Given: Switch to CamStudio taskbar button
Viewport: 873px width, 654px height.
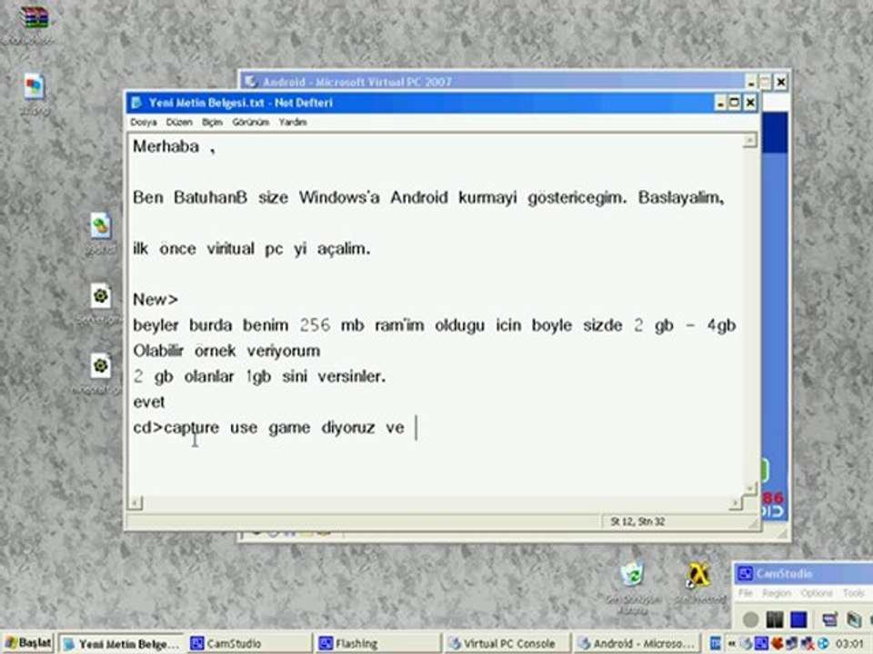Looking at the screenshot, I should [248, 644].
